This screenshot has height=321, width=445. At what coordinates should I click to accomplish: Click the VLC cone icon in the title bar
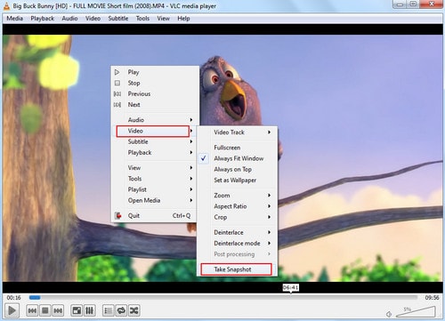(x=6, y=6)
